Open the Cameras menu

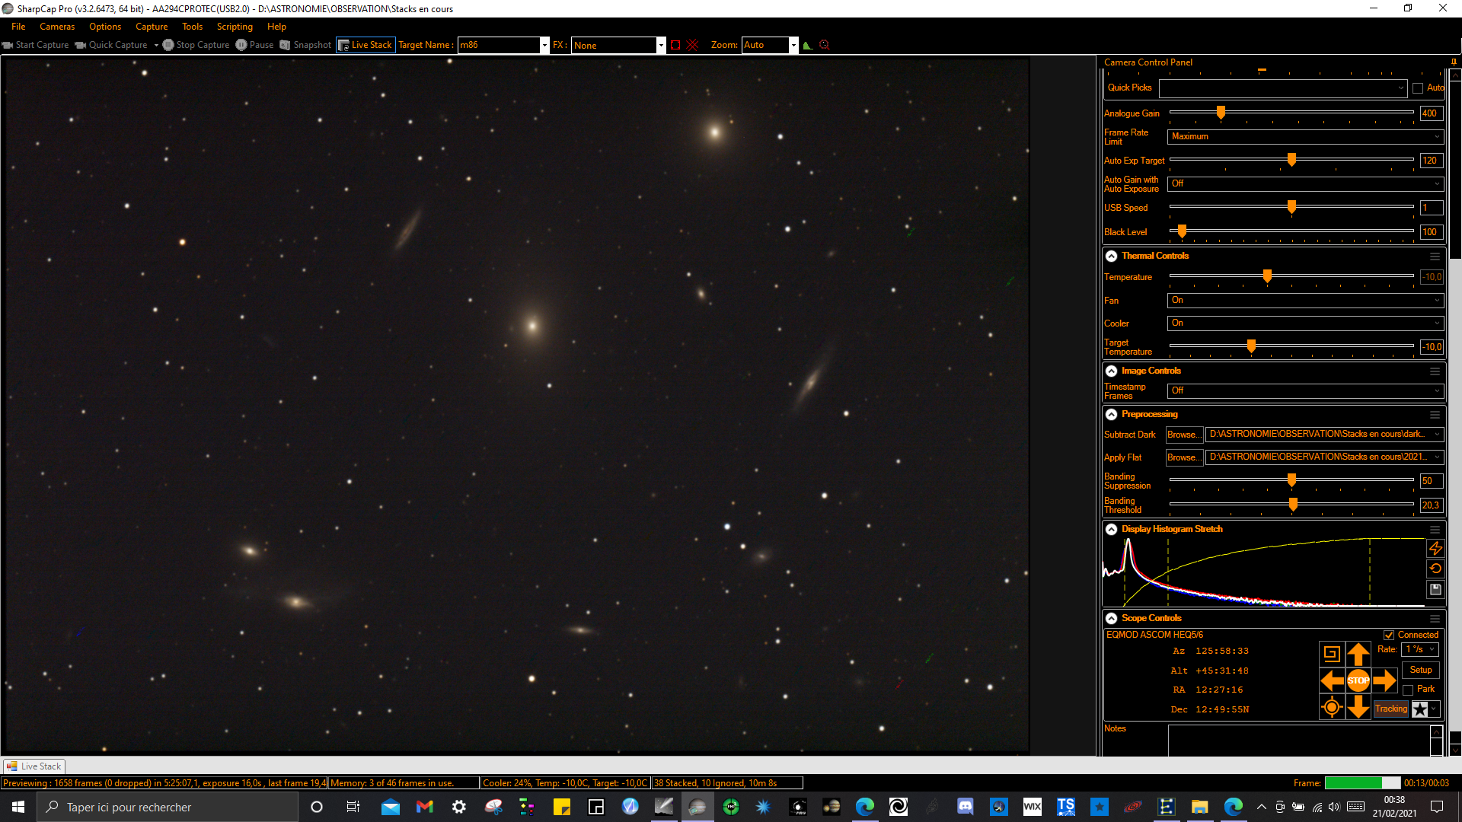tap(57, 27)
